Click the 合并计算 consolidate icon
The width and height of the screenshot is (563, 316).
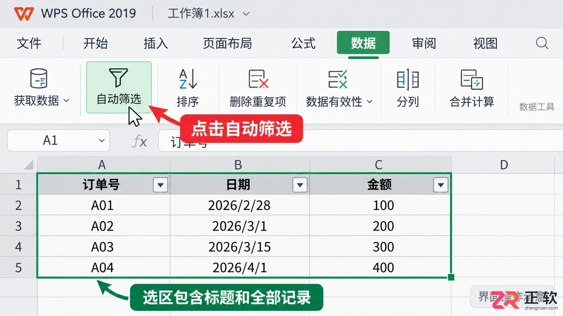click(472, 79)
